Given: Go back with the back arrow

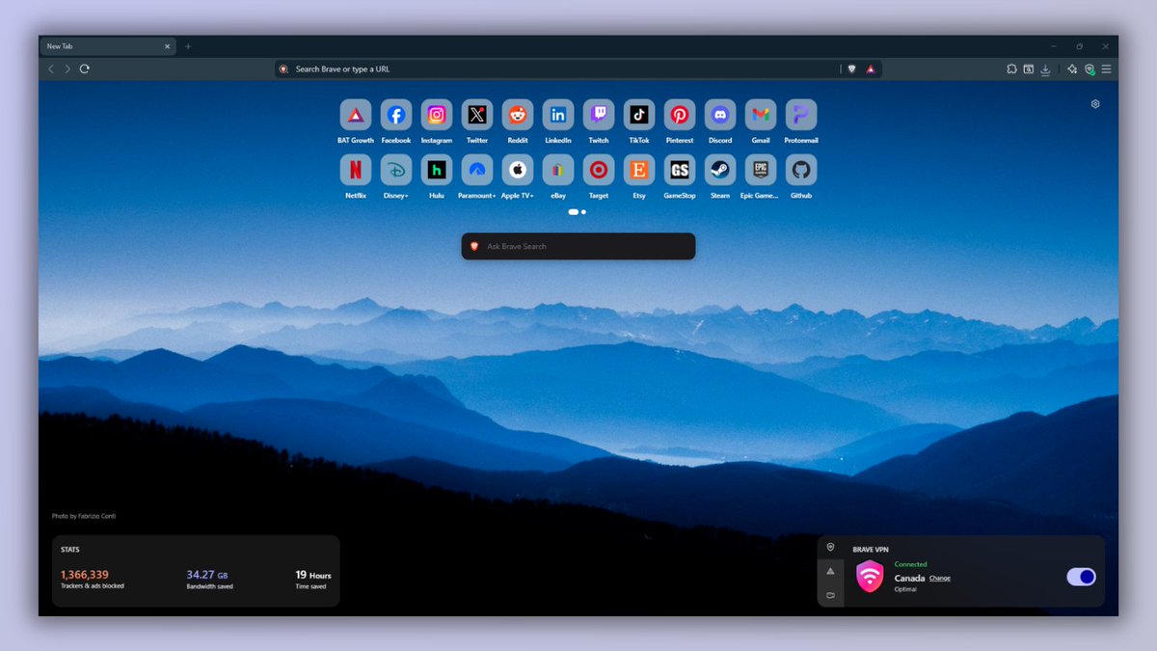Looking at the screenshot, I should [51, 69].
